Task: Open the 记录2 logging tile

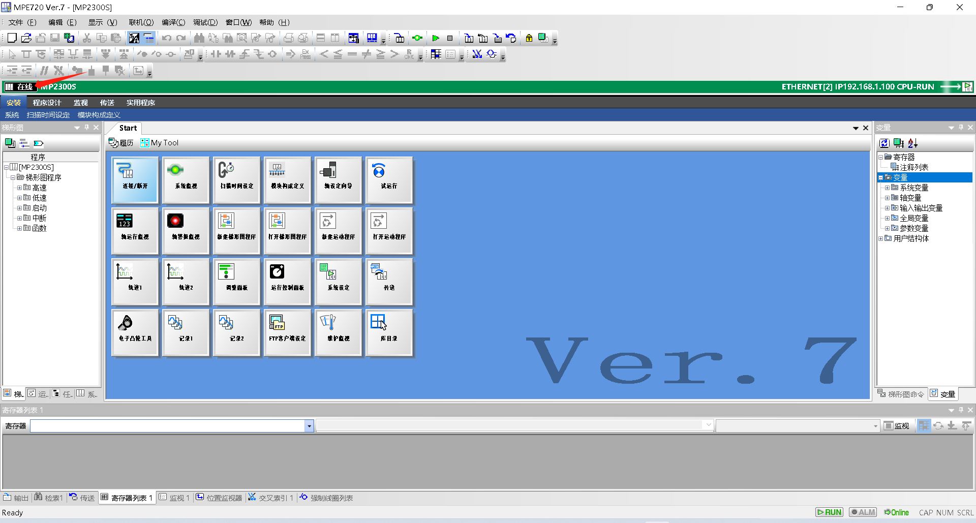Action: point(236,332)
